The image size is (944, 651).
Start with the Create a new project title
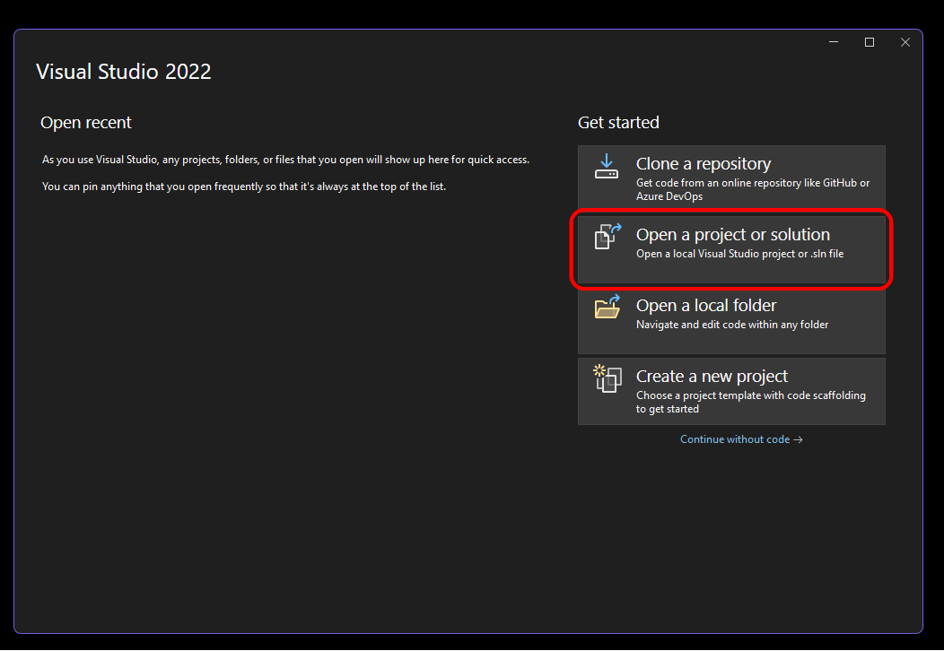712,377
